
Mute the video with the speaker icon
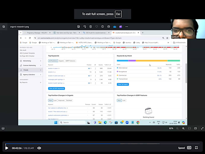[39, 148]
